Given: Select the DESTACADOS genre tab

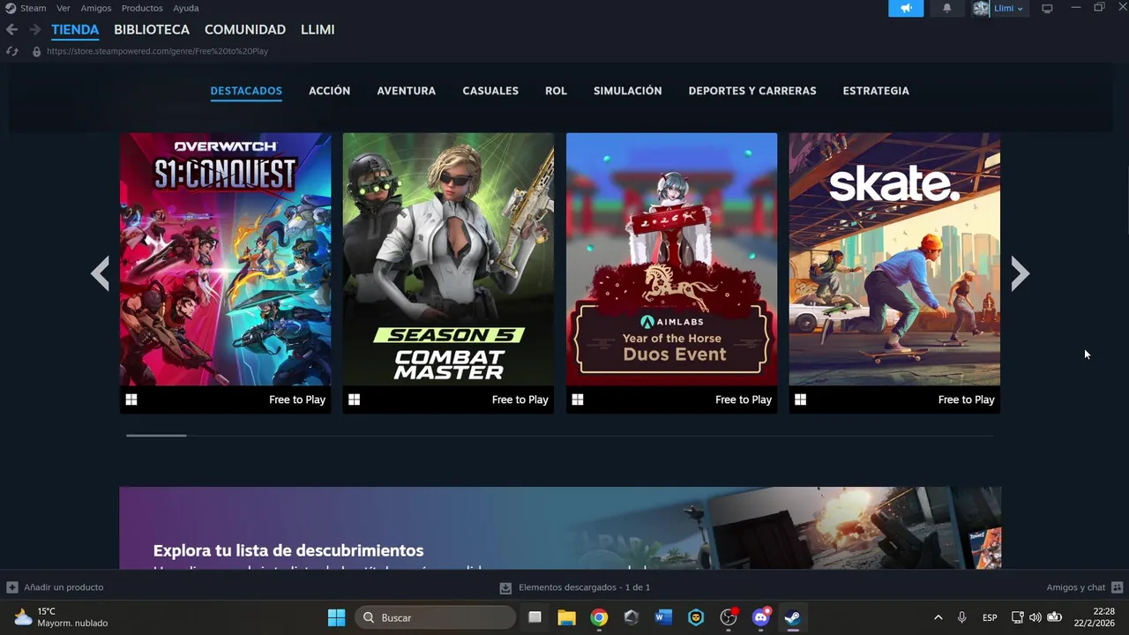Looking at the screenshot, I should tap(246, 91).
